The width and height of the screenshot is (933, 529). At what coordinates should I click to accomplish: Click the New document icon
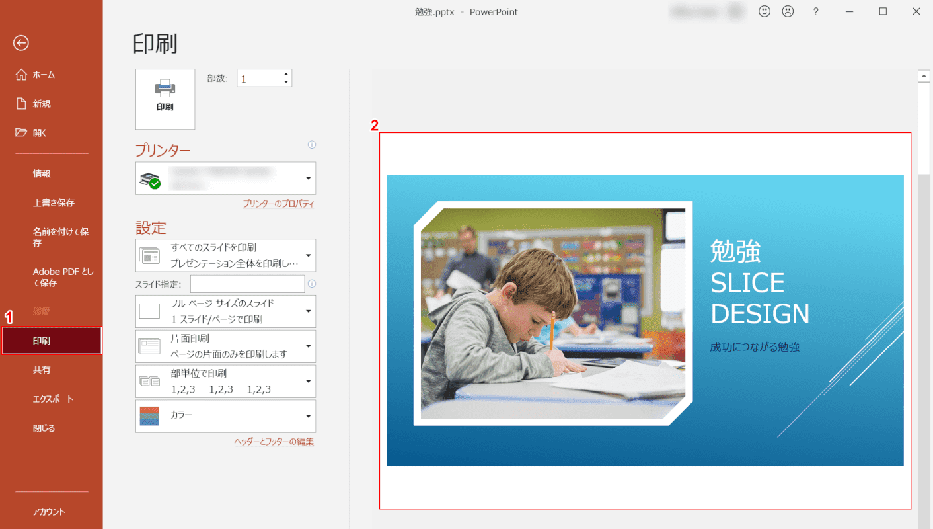pyautogui.click(x=21, y=103)
